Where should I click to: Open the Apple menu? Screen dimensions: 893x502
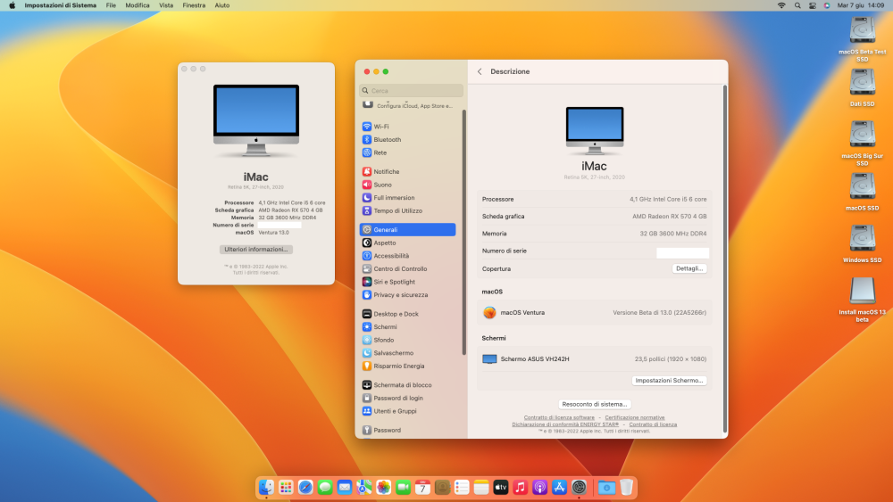12,5
